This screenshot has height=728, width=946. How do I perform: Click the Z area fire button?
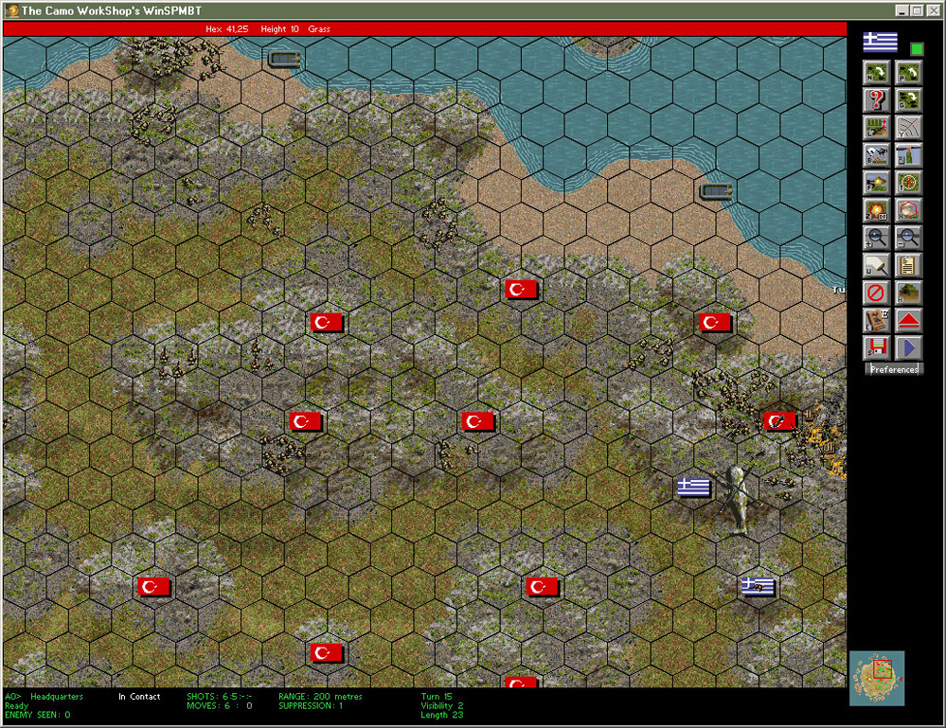[x=876, y=210]
